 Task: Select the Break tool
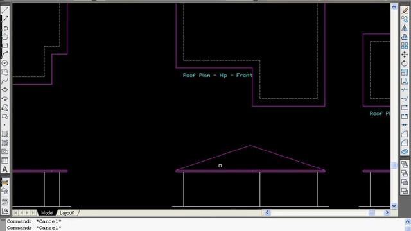(405, 117)
